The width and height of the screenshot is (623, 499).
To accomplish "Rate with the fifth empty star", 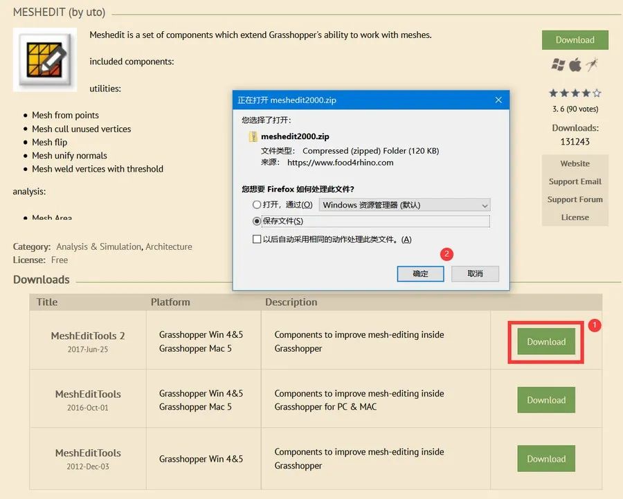I will point(597,93).
